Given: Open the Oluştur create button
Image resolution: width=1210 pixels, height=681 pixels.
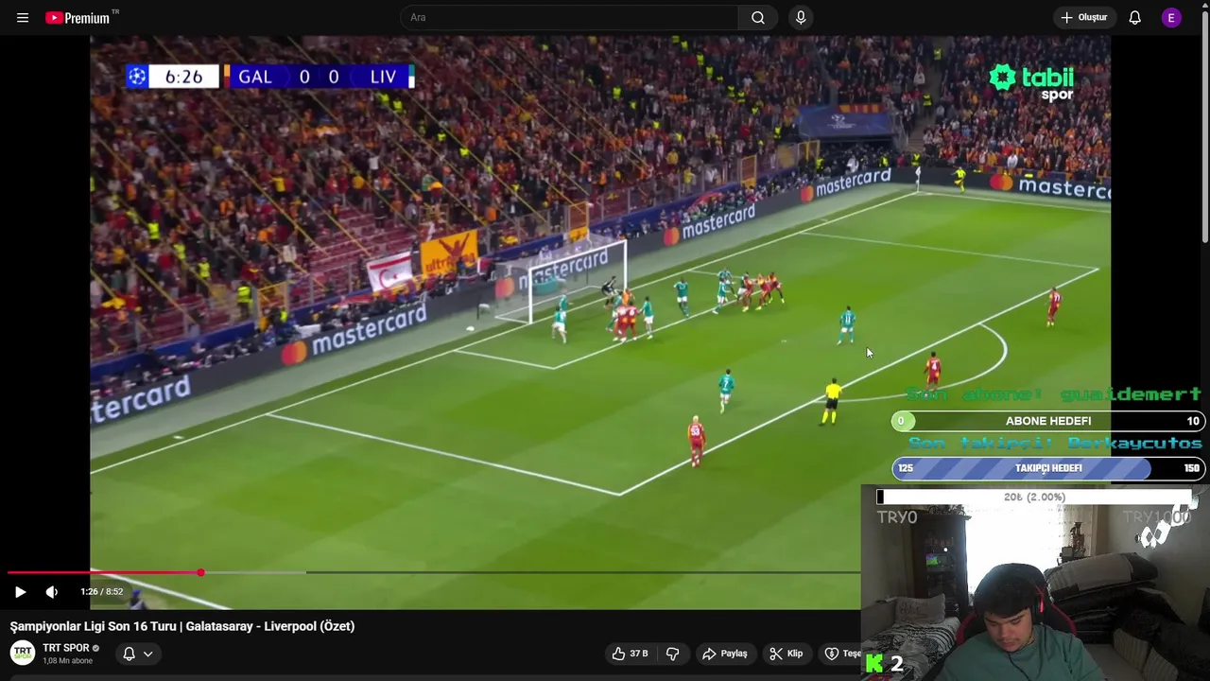Looking at the screenshot, I should click(x=1083, y=18).
